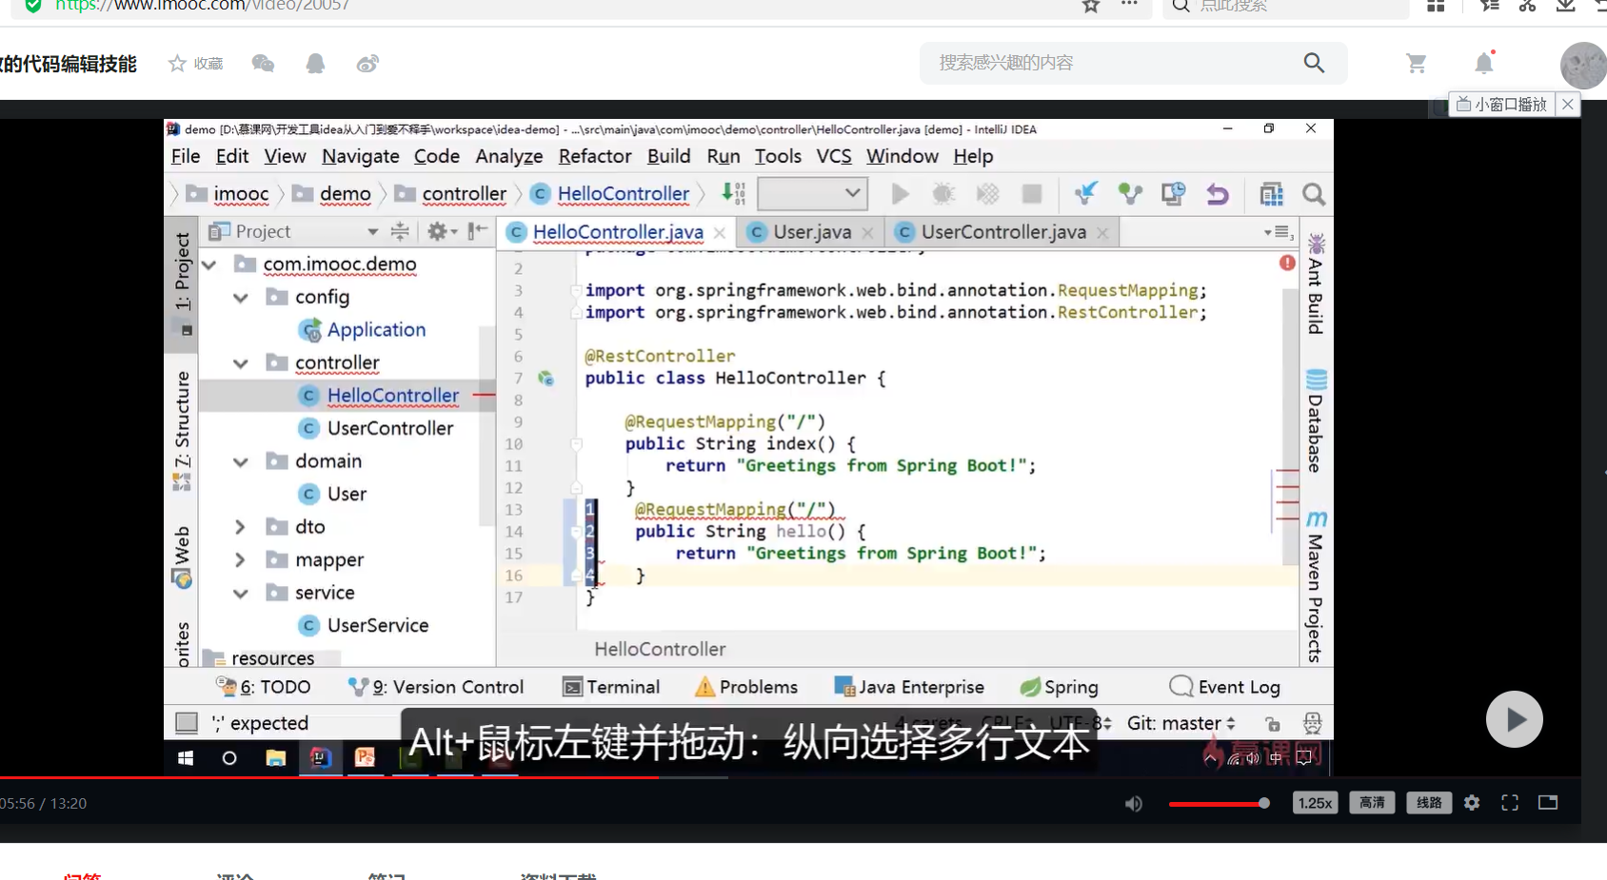Open the Project Structure toolbar icon

pos(1272,194)
